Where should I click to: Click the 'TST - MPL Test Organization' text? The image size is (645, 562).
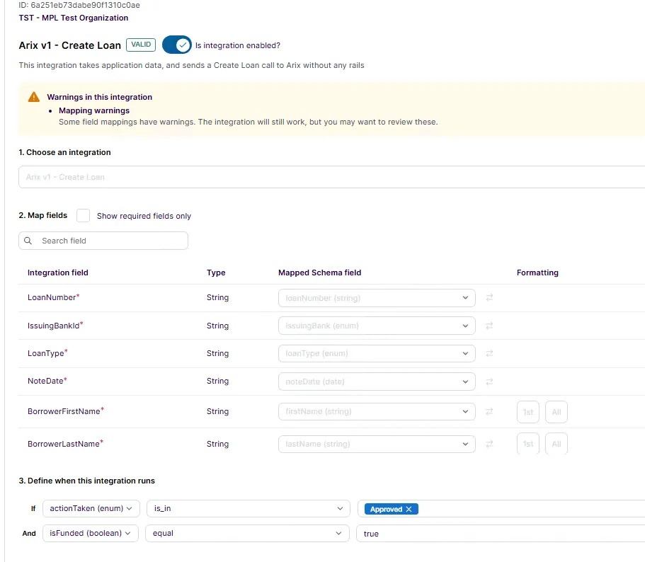tap(74, 18)
